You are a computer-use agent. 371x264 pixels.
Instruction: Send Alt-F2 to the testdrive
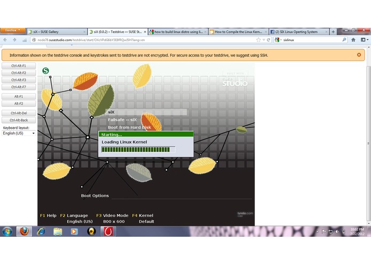[x=19, y=104]
